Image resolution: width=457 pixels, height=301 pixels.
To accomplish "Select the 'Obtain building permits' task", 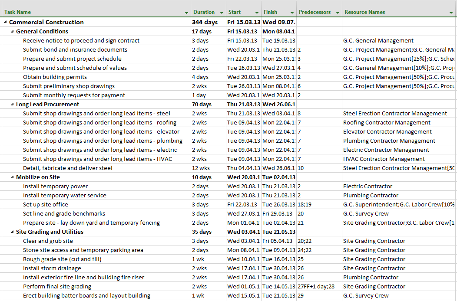I will (x=55, y=77).
